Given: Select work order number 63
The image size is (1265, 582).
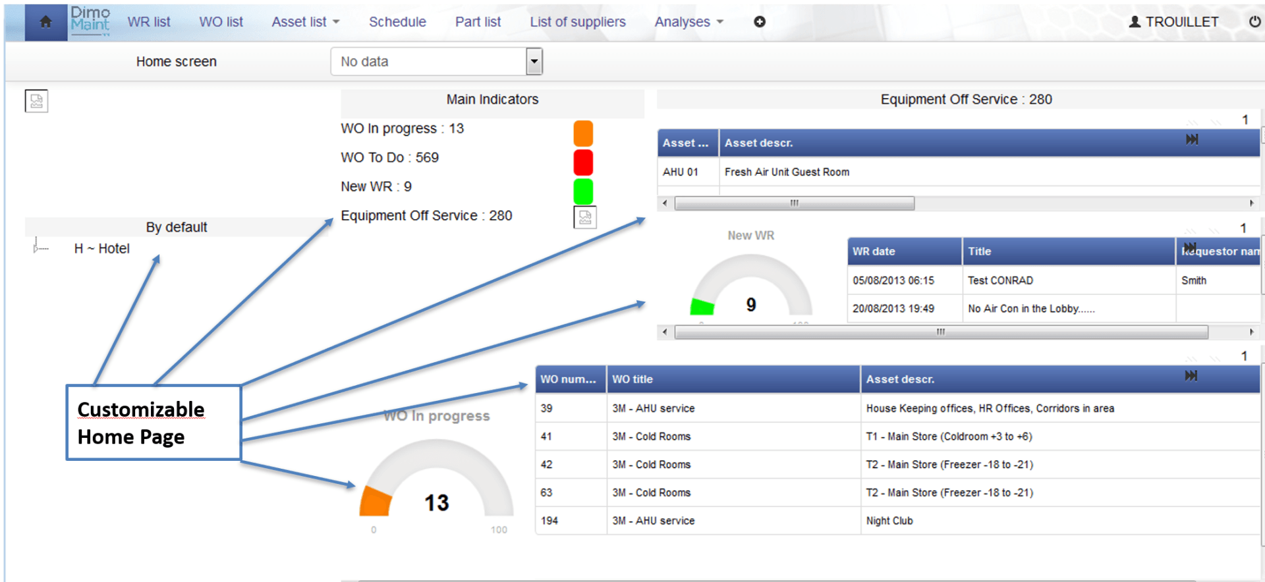Looking at the screenshot, I should [571, 492].
